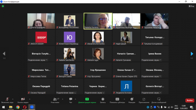Expand the arrow next to Participants
Viewport: 196px width, 110px height.
[63, 99]
